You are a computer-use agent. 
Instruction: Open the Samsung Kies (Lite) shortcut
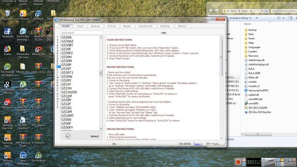pos(7,122)
